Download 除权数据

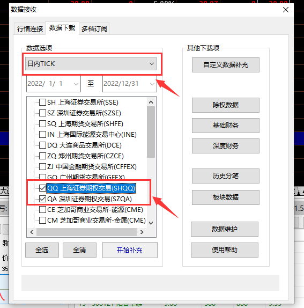click(x=226, y=105)
